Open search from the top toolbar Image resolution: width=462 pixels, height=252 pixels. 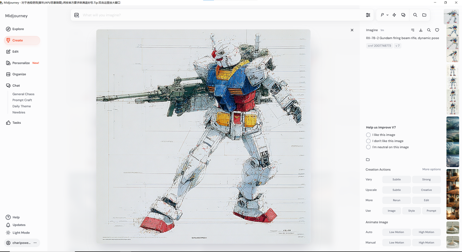[415, 15]
